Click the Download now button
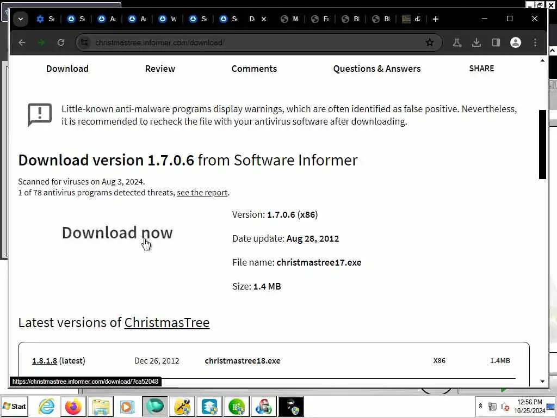The image size is (557, 418). [x=117, y=232]
